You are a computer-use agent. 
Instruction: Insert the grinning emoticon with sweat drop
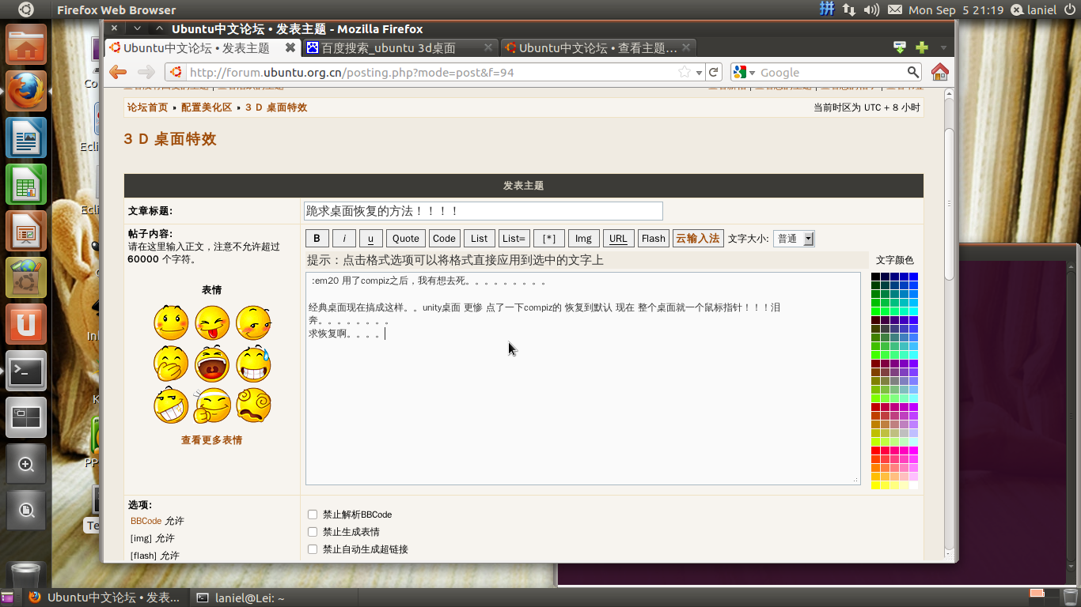pyautogui.click(x=253, y=364)
